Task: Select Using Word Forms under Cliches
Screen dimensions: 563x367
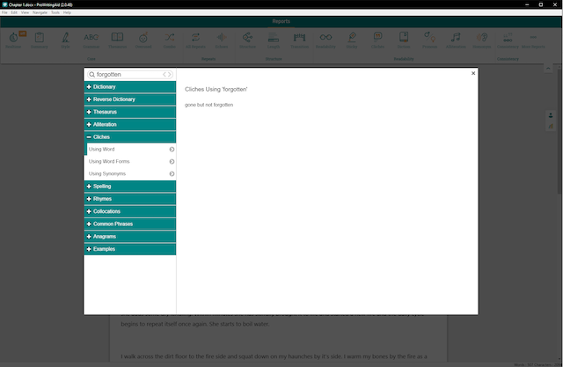Action: pyautogui.click(x=130, y=162)
